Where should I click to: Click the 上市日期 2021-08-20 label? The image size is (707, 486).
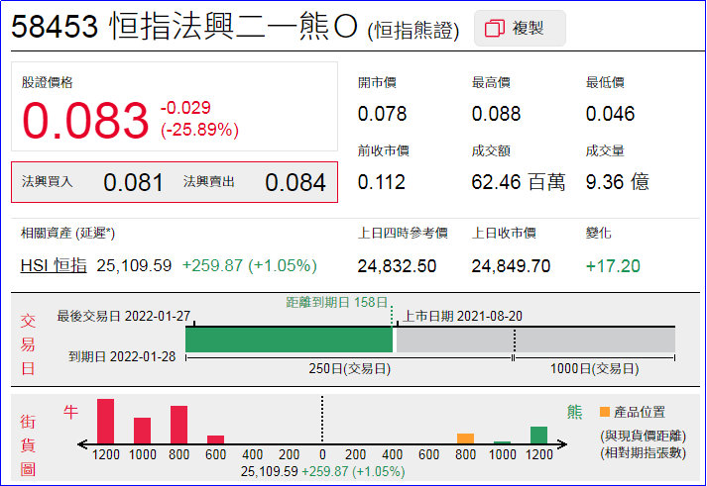point(462,316)
